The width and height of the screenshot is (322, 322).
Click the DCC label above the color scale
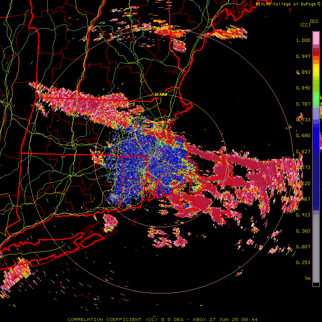click(314, 21)
